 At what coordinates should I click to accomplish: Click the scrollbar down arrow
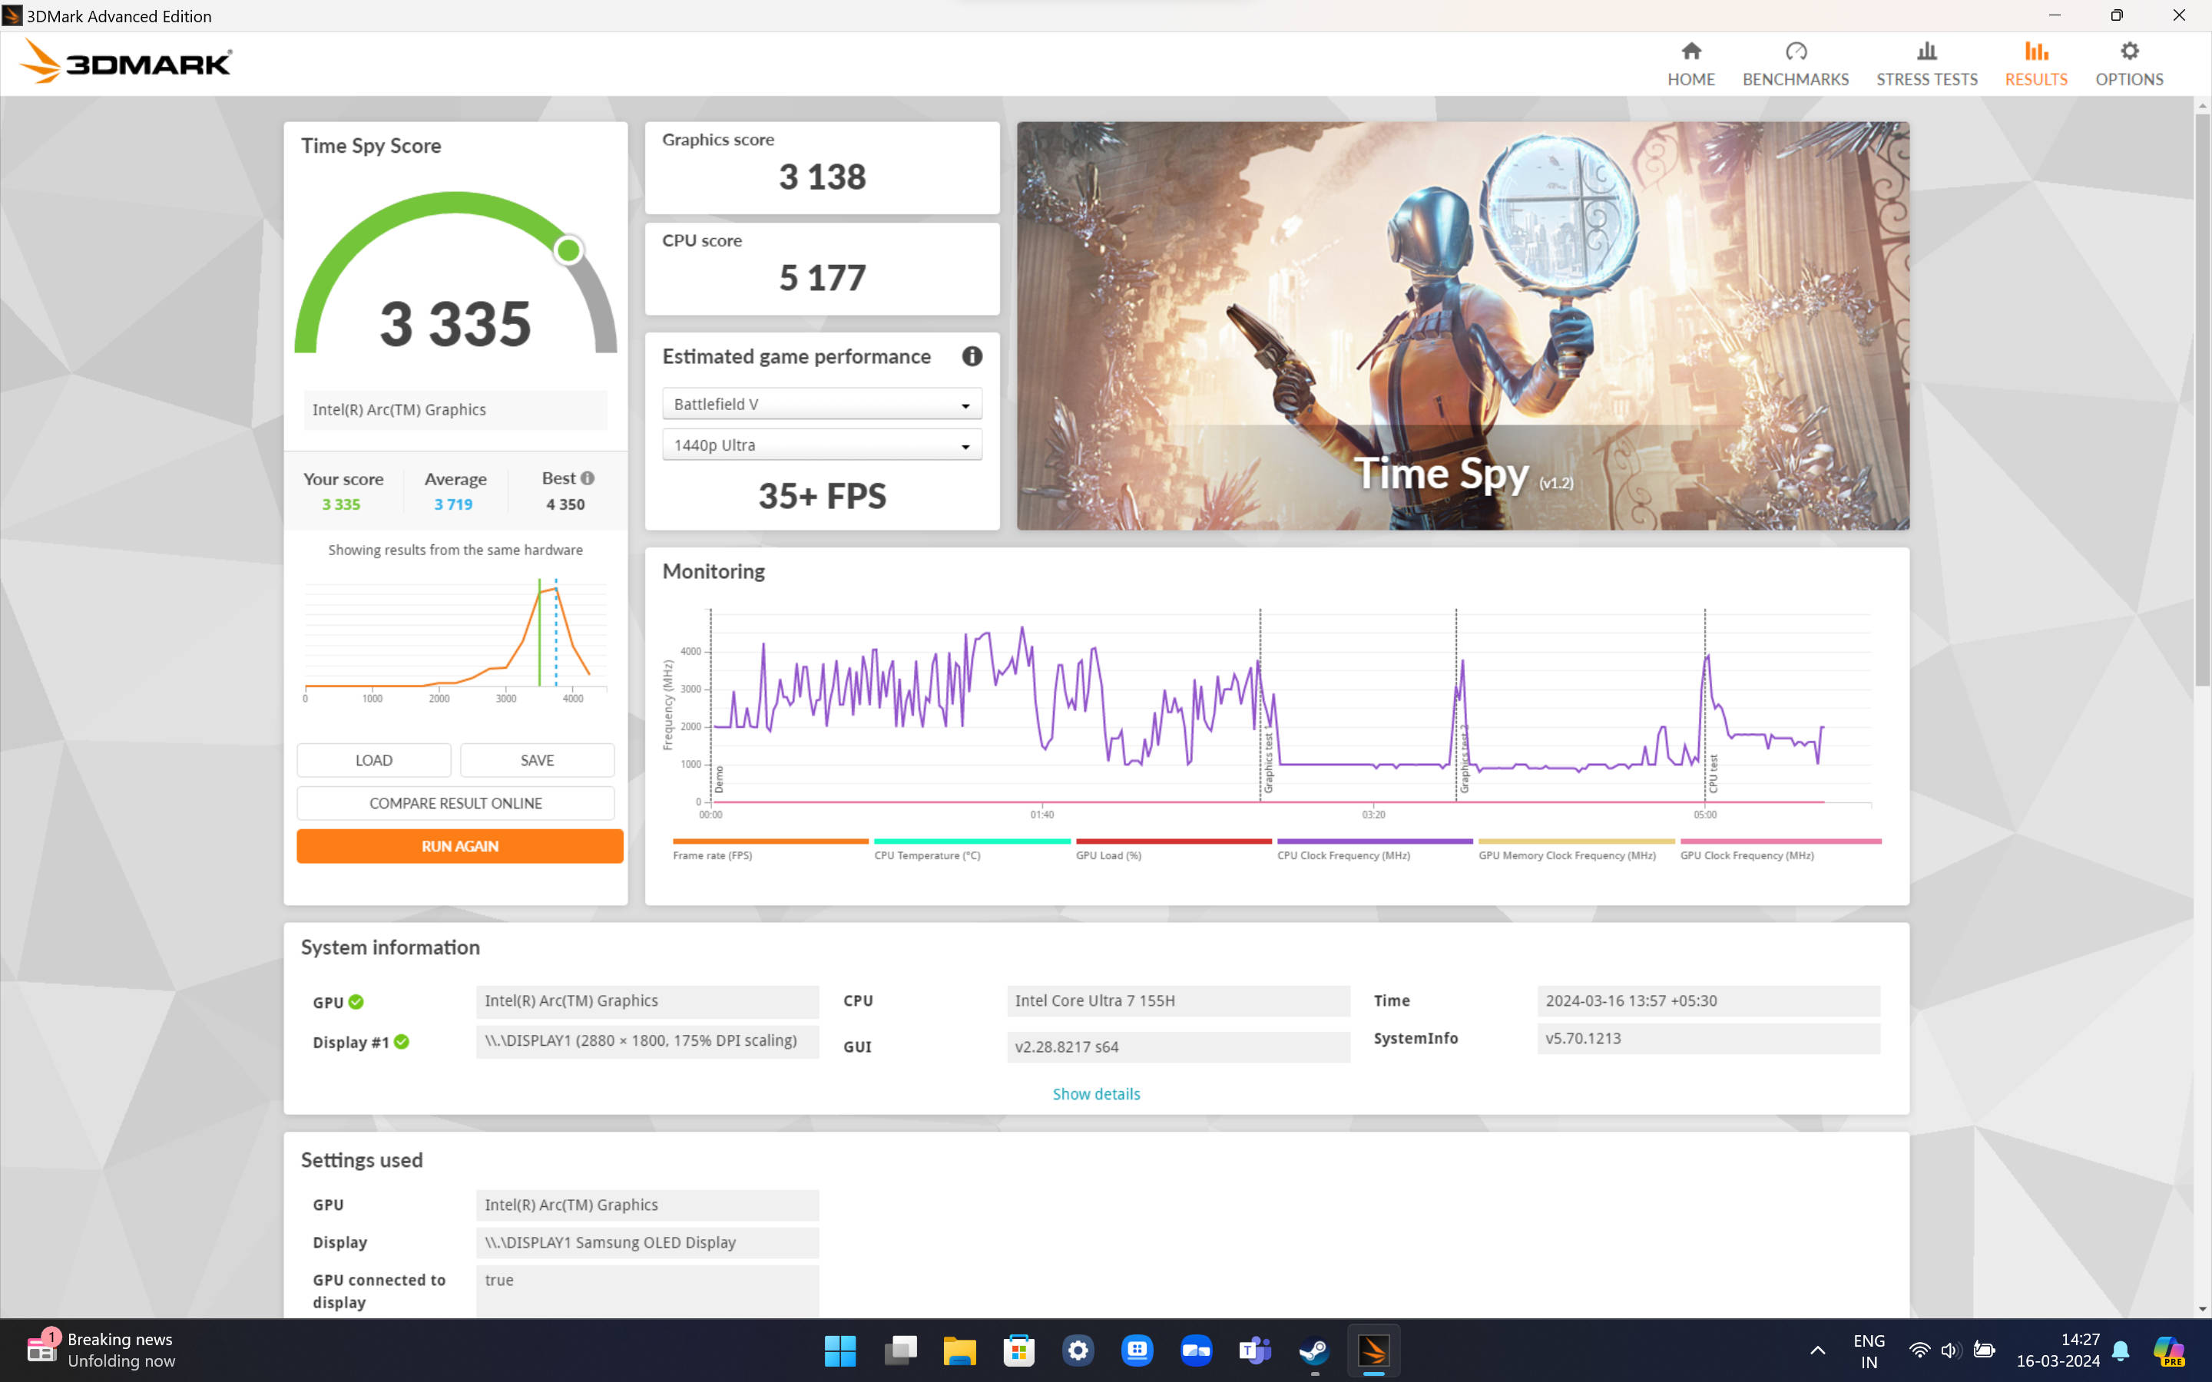coord(2202,1309)
